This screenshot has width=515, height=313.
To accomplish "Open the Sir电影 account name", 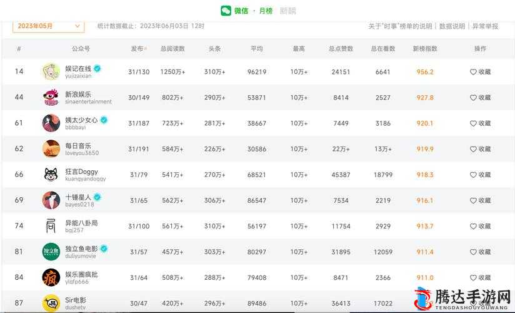I will coord(76,300).
